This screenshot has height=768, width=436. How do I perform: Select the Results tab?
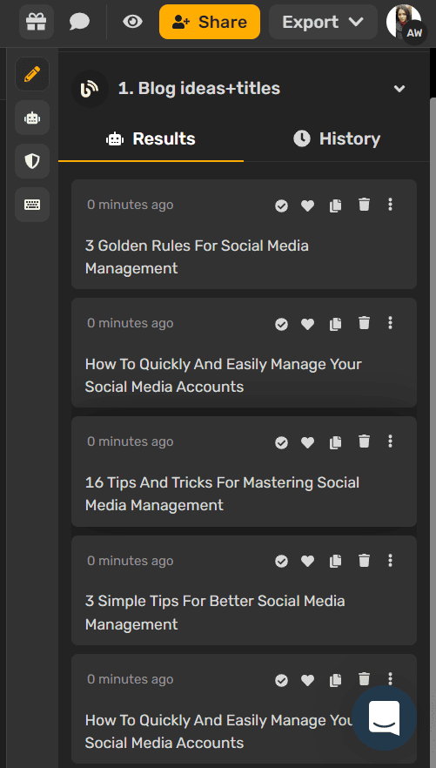pos(151,139)
